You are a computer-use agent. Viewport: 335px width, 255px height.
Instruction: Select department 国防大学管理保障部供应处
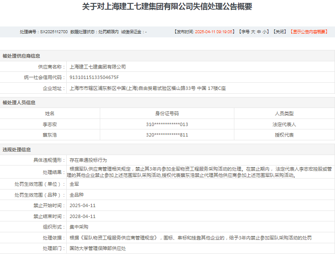pos(98,248)
